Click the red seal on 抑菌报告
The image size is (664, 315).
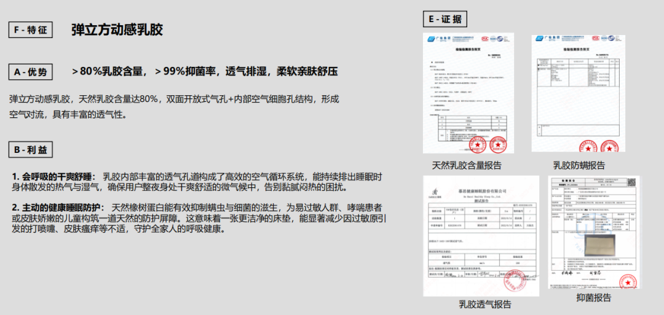[x=627, y=281]
